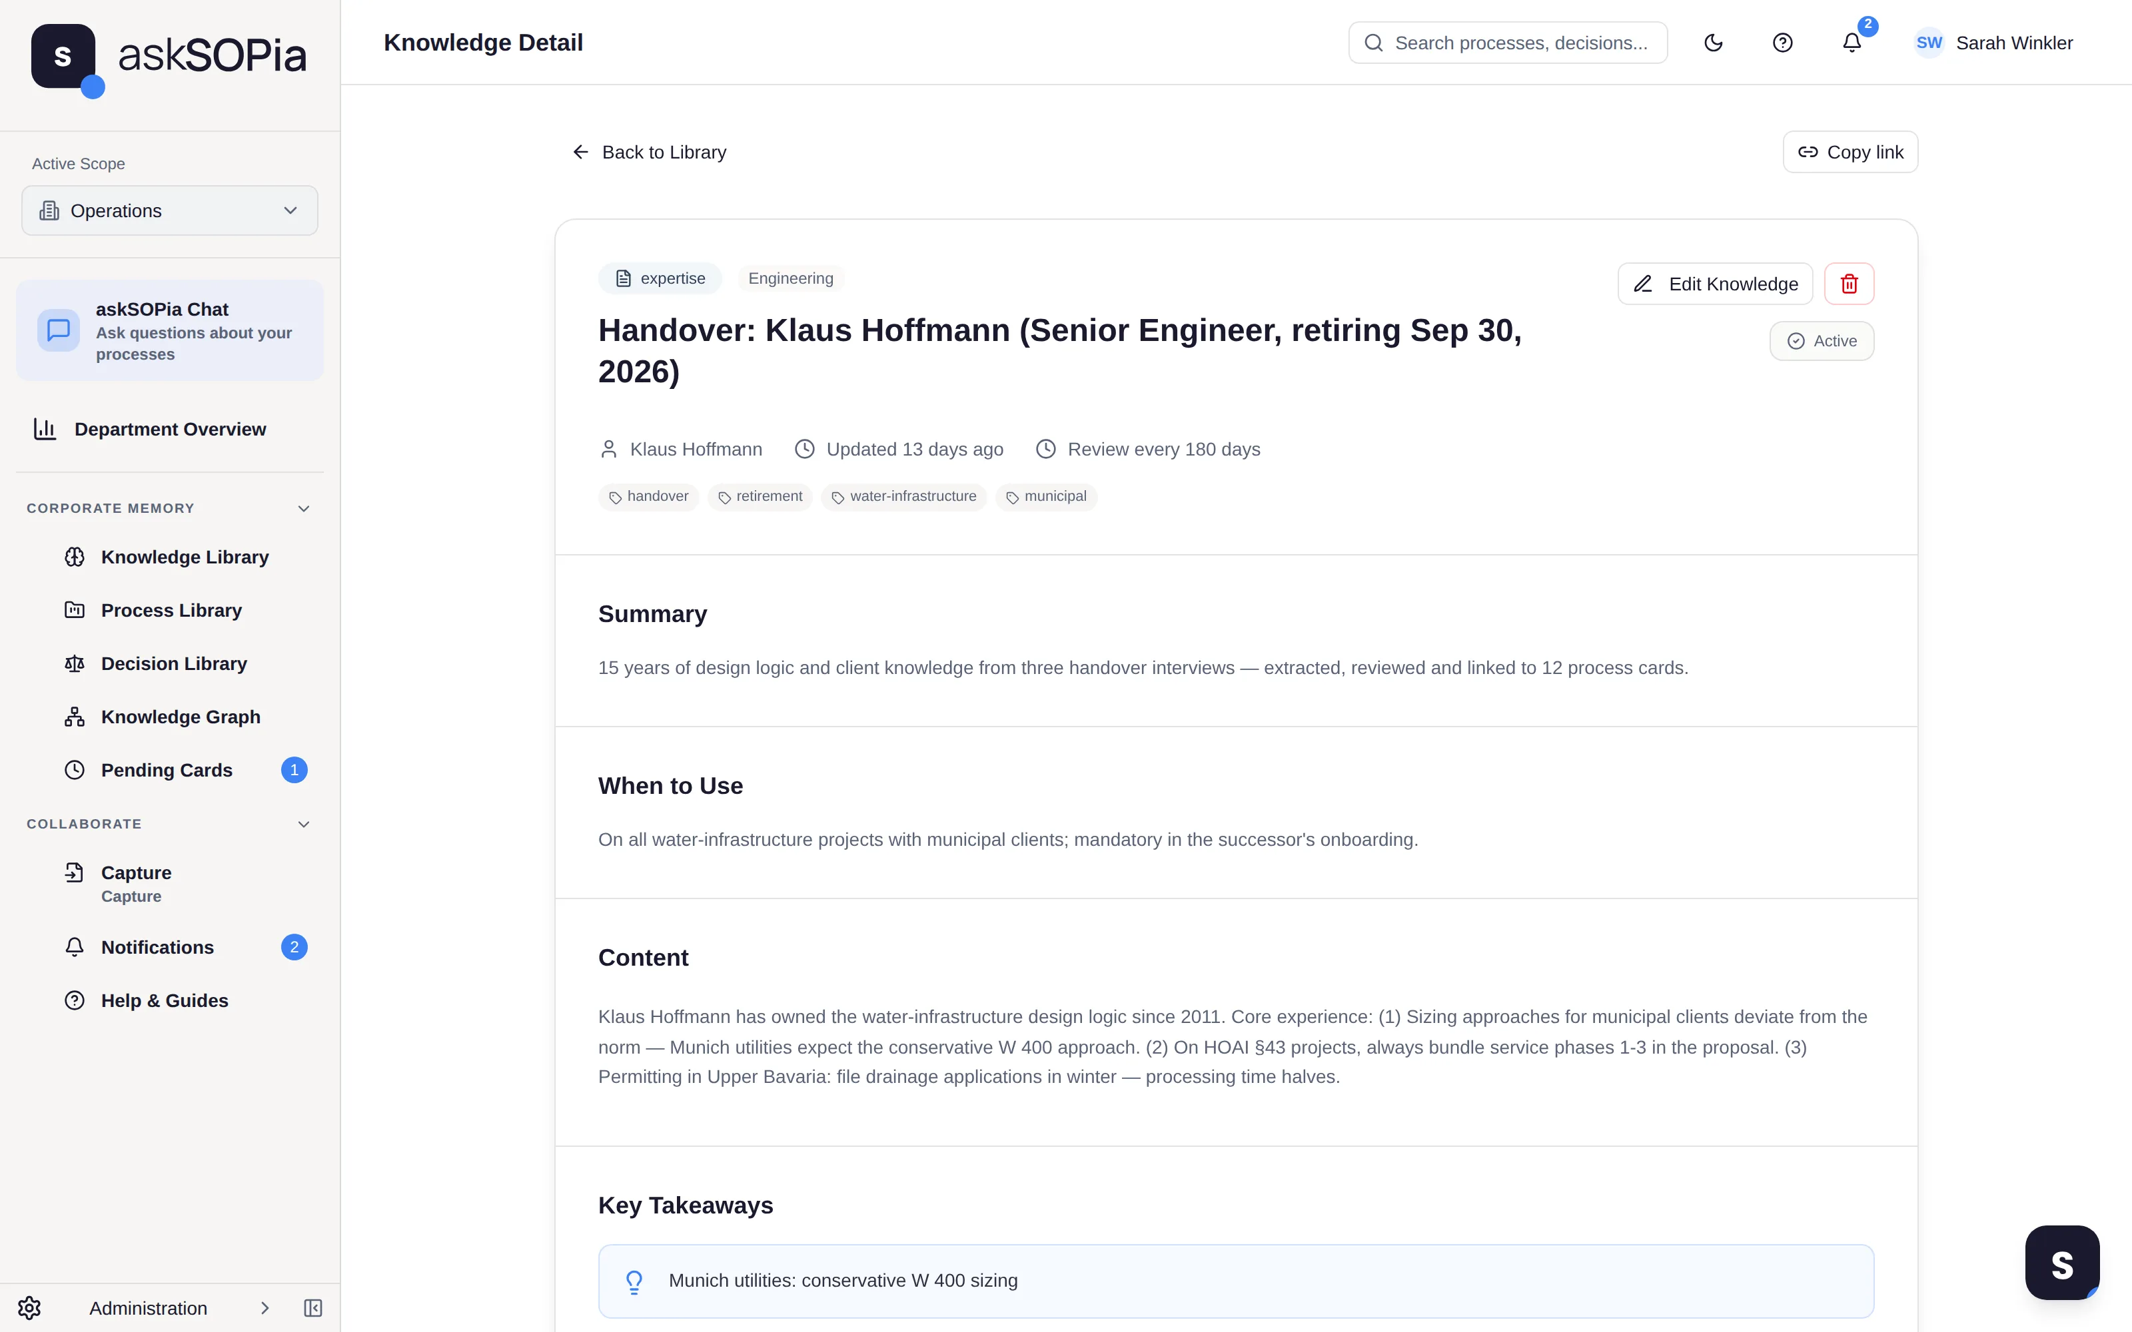Select the retirement tag
Screen dimensions: 2132x1332
760,497
